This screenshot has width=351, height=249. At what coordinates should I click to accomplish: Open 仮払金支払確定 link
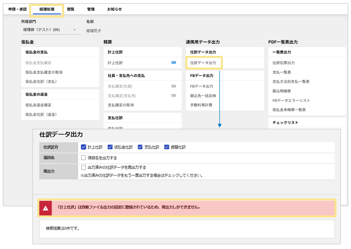38,63
